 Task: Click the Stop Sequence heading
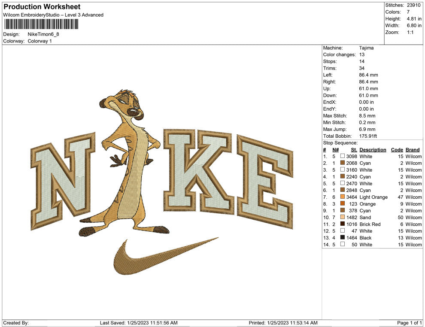pos(340,143)
